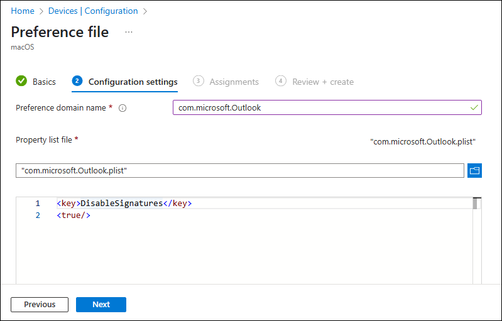Click the macOS subtitle text
The height and width of the screenshot is (321, 502).
pos(23,47)
